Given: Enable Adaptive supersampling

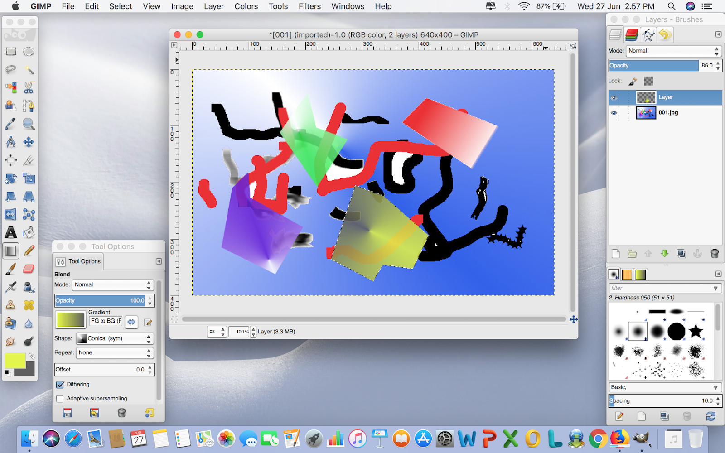Looking at the screenshot, I should (60, 398).
